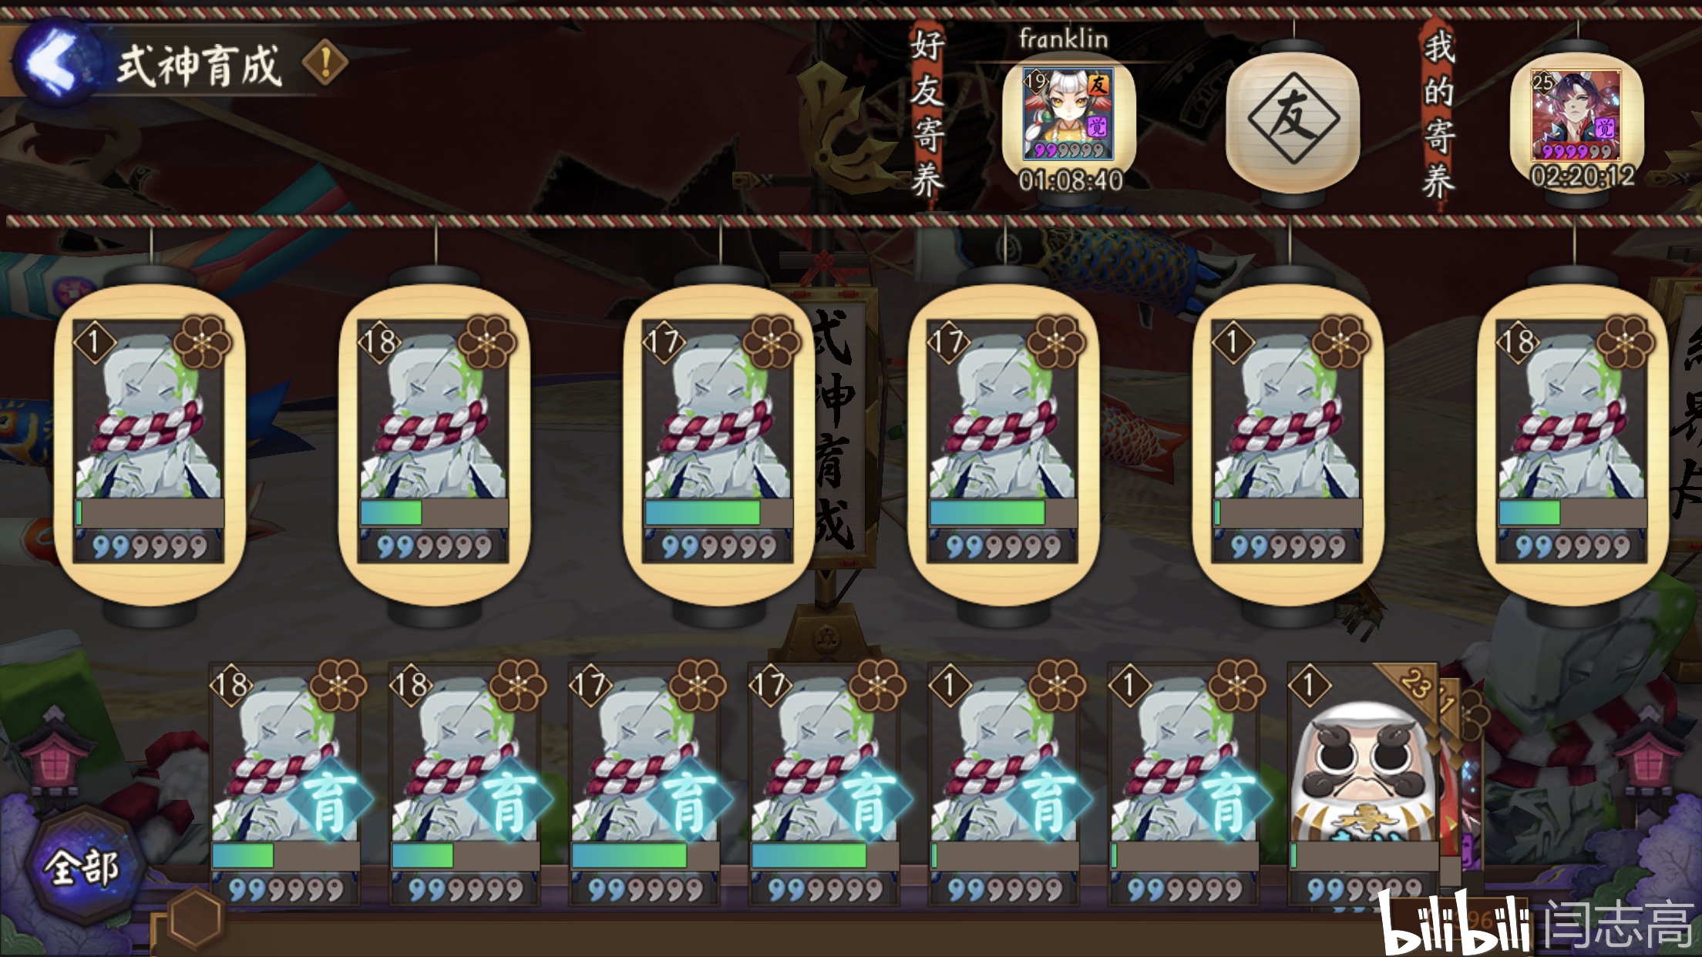Tap the blue back arrow icon
Image resolution: width=1702 pixels, height=957 pixels.
tap(55, 63)
